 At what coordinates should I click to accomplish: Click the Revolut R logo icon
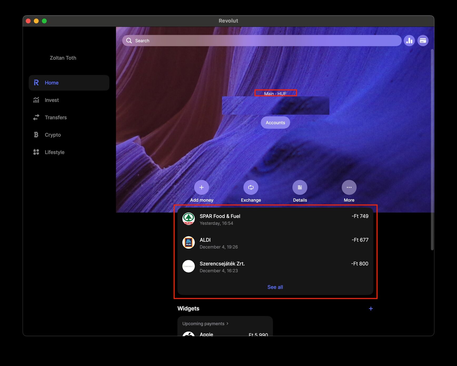click(x=36, y=83)
